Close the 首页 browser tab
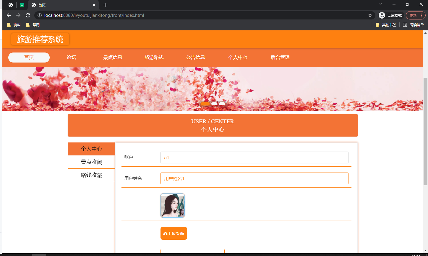 pos(94,5)
